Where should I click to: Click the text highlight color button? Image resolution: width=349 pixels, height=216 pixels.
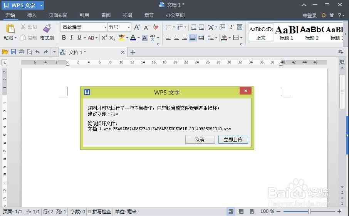[x=121, y=38]
